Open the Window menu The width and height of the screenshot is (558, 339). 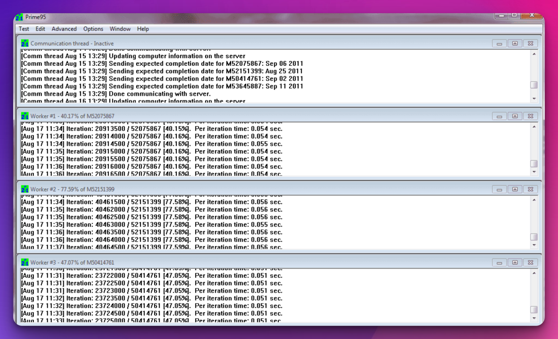pos(120,29)
